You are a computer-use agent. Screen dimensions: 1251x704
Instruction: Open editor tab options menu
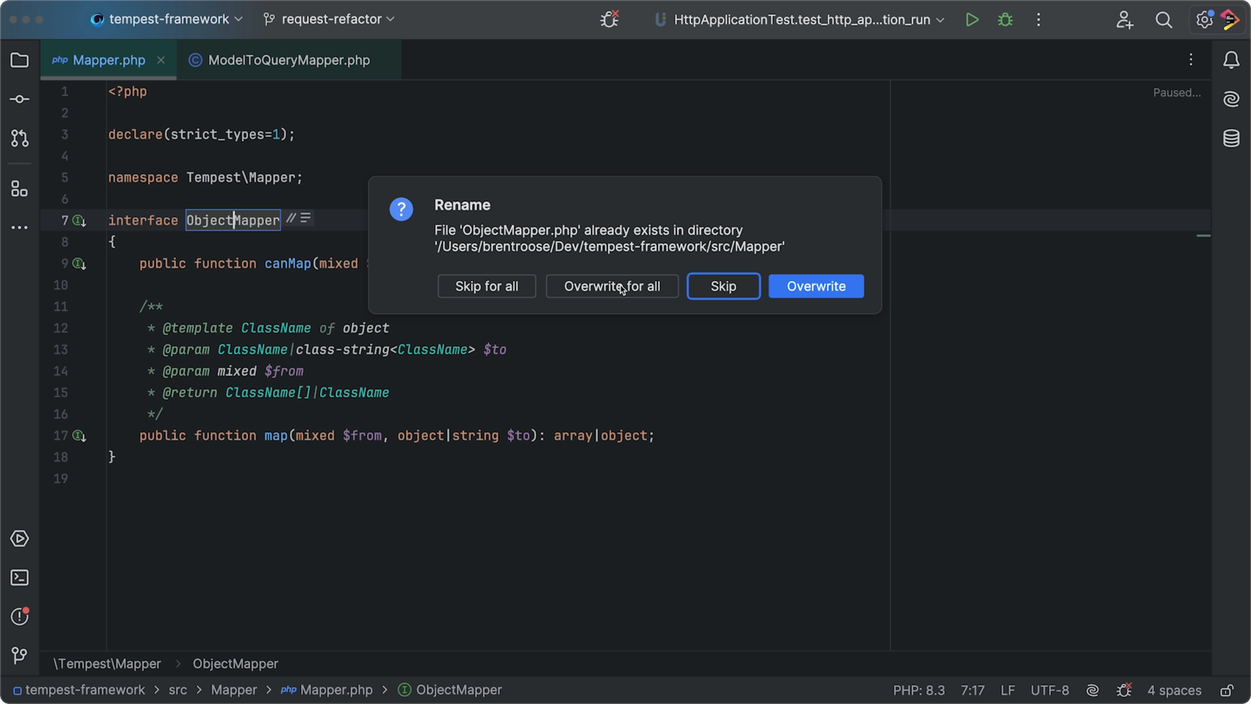click(1191, 60)
